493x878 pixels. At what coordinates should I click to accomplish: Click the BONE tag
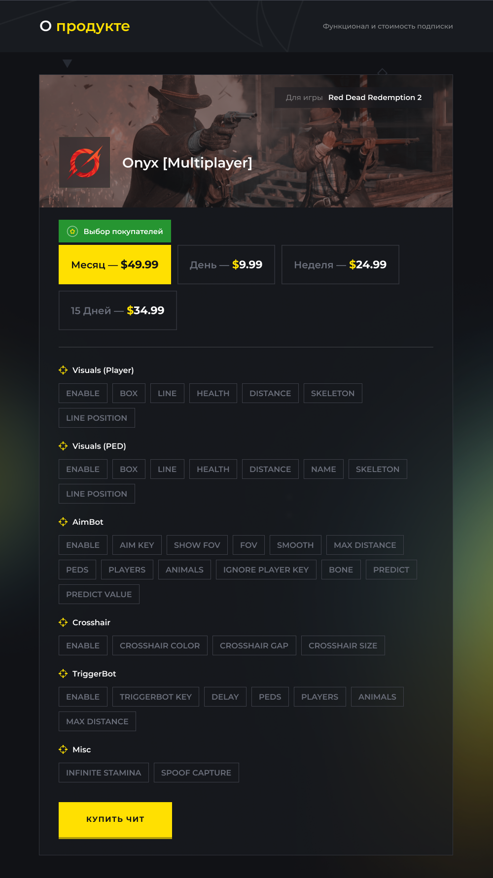[341, 570]
